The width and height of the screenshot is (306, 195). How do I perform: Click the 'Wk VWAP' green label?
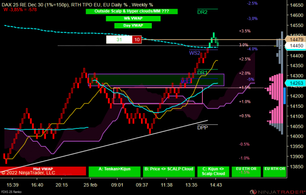(133, 18)
